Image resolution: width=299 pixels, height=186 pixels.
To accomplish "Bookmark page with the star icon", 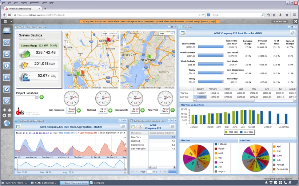I will click(268, 15).
